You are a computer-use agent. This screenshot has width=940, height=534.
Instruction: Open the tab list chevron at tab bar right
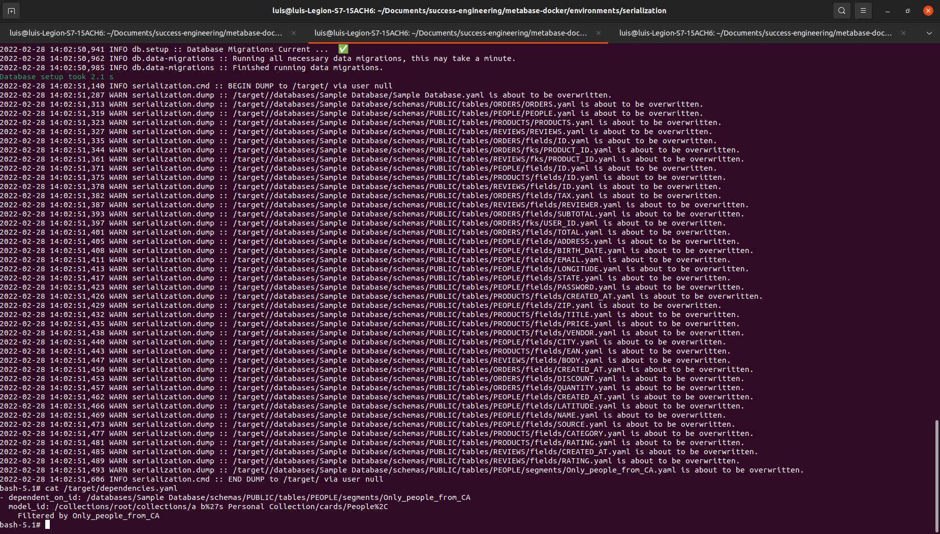(929, 33)
